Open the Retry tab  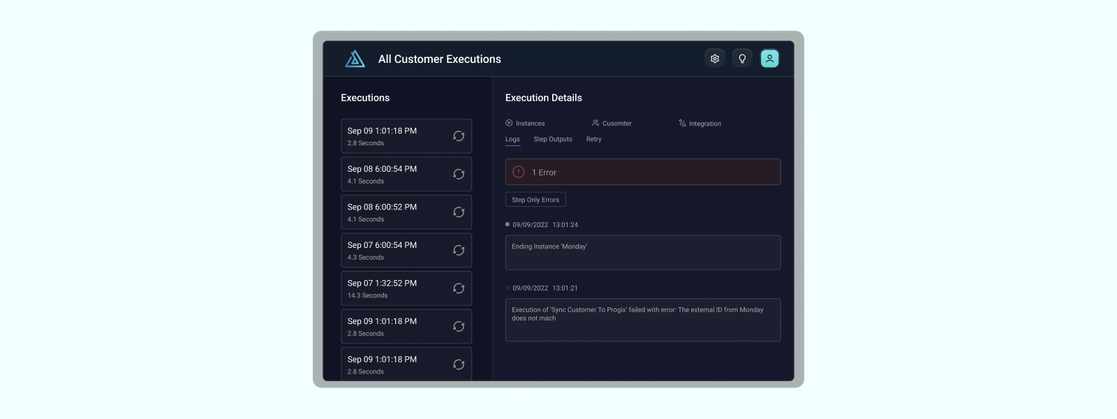(594, 139)
